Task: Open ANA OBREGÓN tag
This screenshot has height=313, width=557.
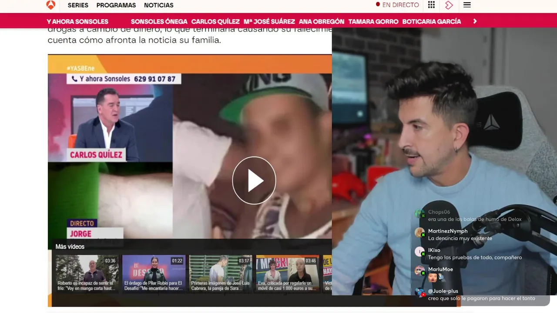Action: click(322, 21)
